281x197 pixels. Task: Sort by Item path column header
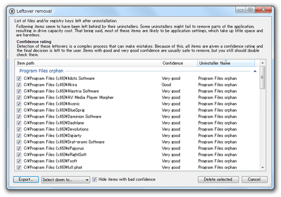[88, 63]
